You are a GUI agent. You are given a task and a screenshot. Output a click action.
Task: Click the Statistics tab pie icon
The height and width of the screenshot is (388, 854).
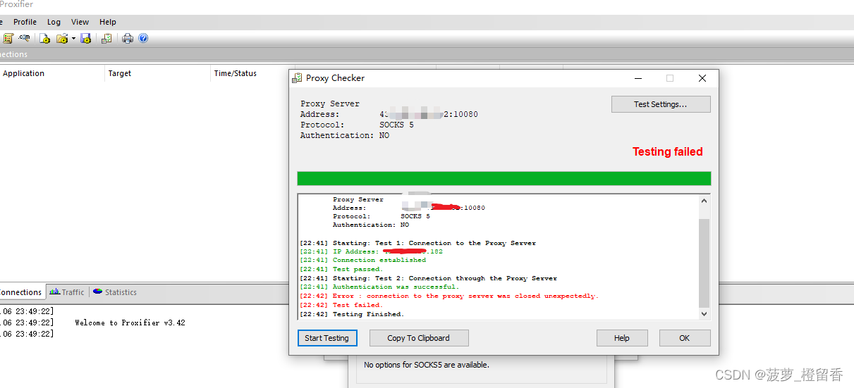click(97, 292)
